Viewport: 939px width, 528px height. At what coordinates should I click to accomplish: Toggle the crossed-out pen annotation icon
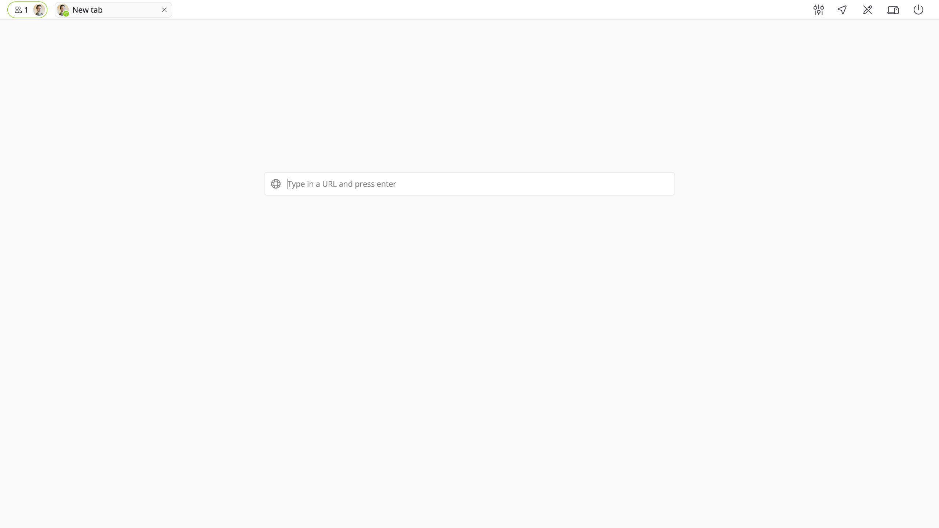(x=867, y=10)
